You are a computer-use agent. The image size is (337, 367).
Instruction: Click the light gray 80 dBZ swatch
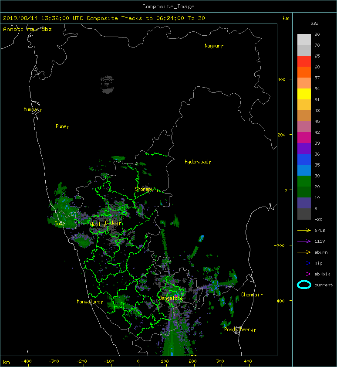pos(304,39)
